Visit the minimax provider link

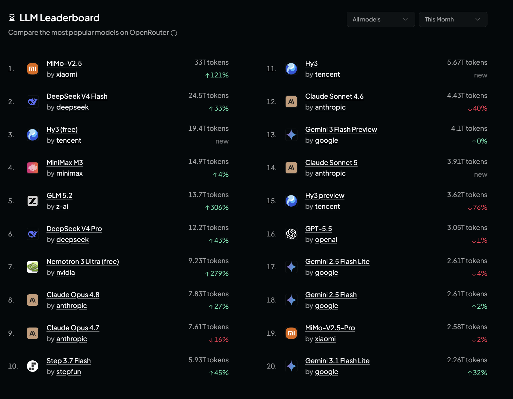(69, 173)
